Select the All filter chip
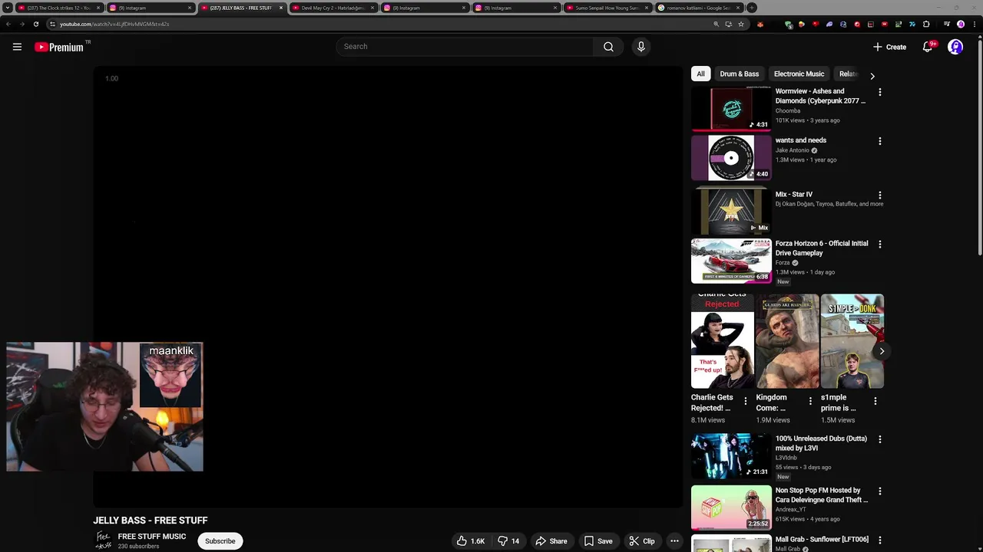983x552 pixels. point(700,74)
